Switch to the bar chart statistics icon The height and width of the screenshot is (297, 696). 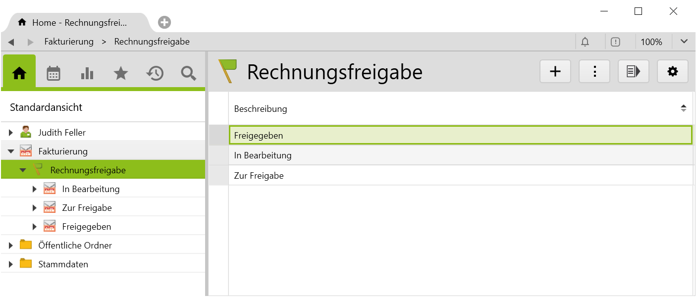point(87,74)
